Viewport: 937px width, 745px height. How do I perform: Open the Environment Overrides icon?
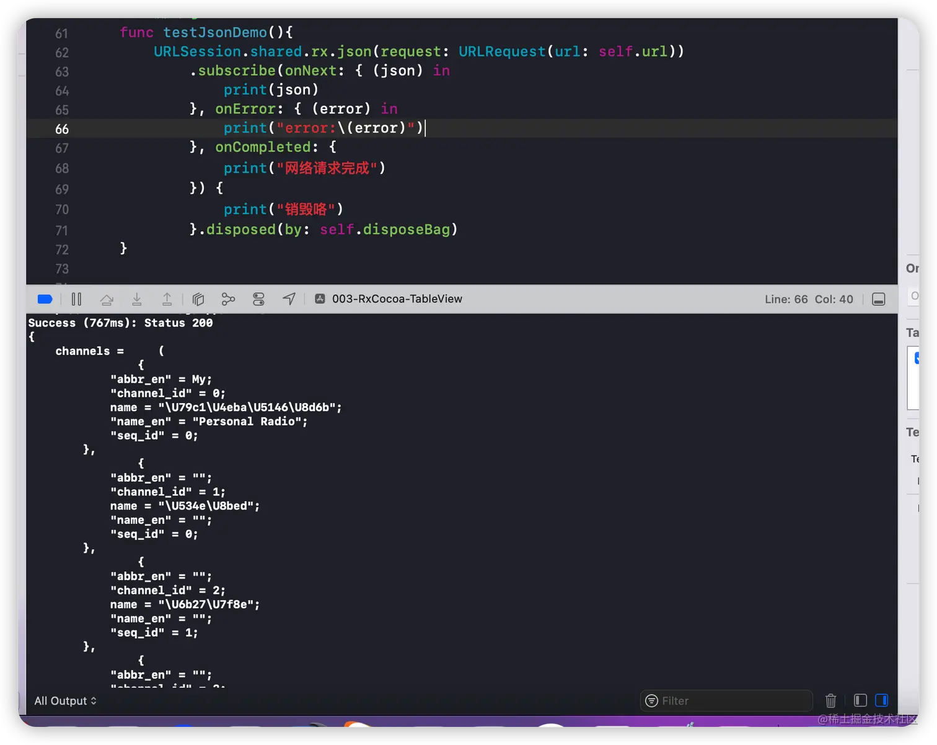tap(258, 299)
